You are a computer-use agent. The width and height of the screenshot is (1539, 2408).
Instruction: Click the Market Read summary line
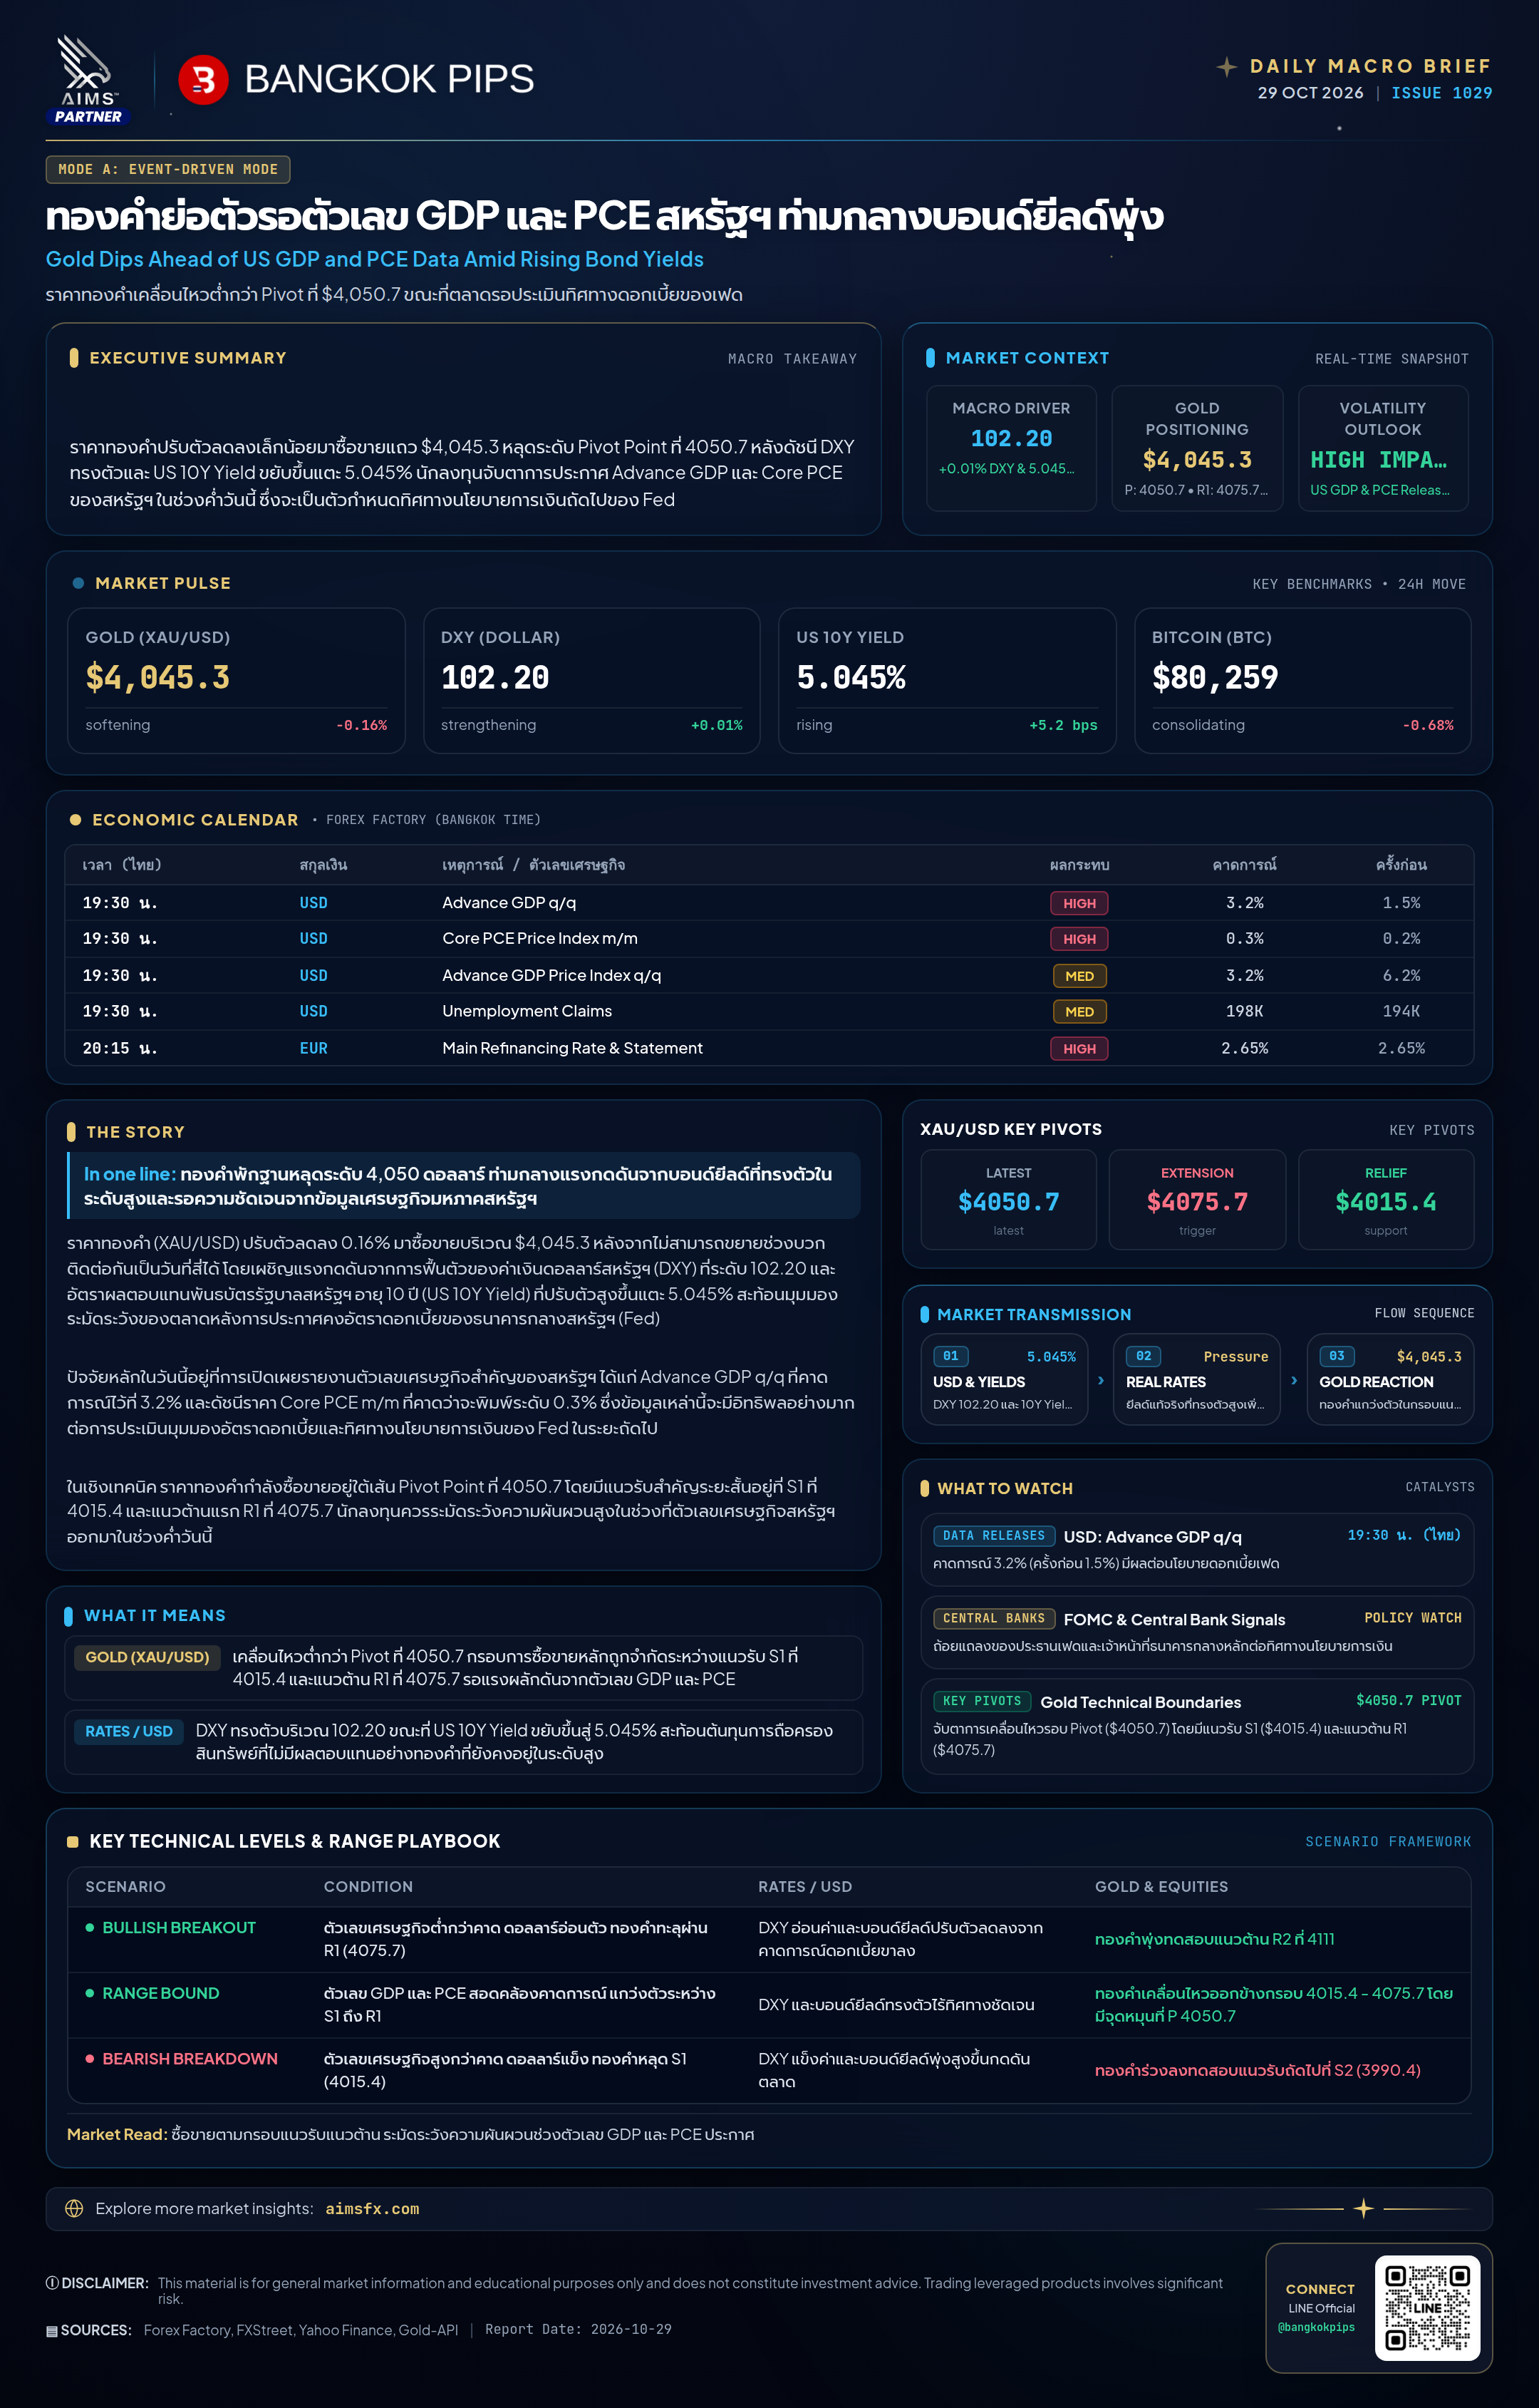(x=410, y=2134)
